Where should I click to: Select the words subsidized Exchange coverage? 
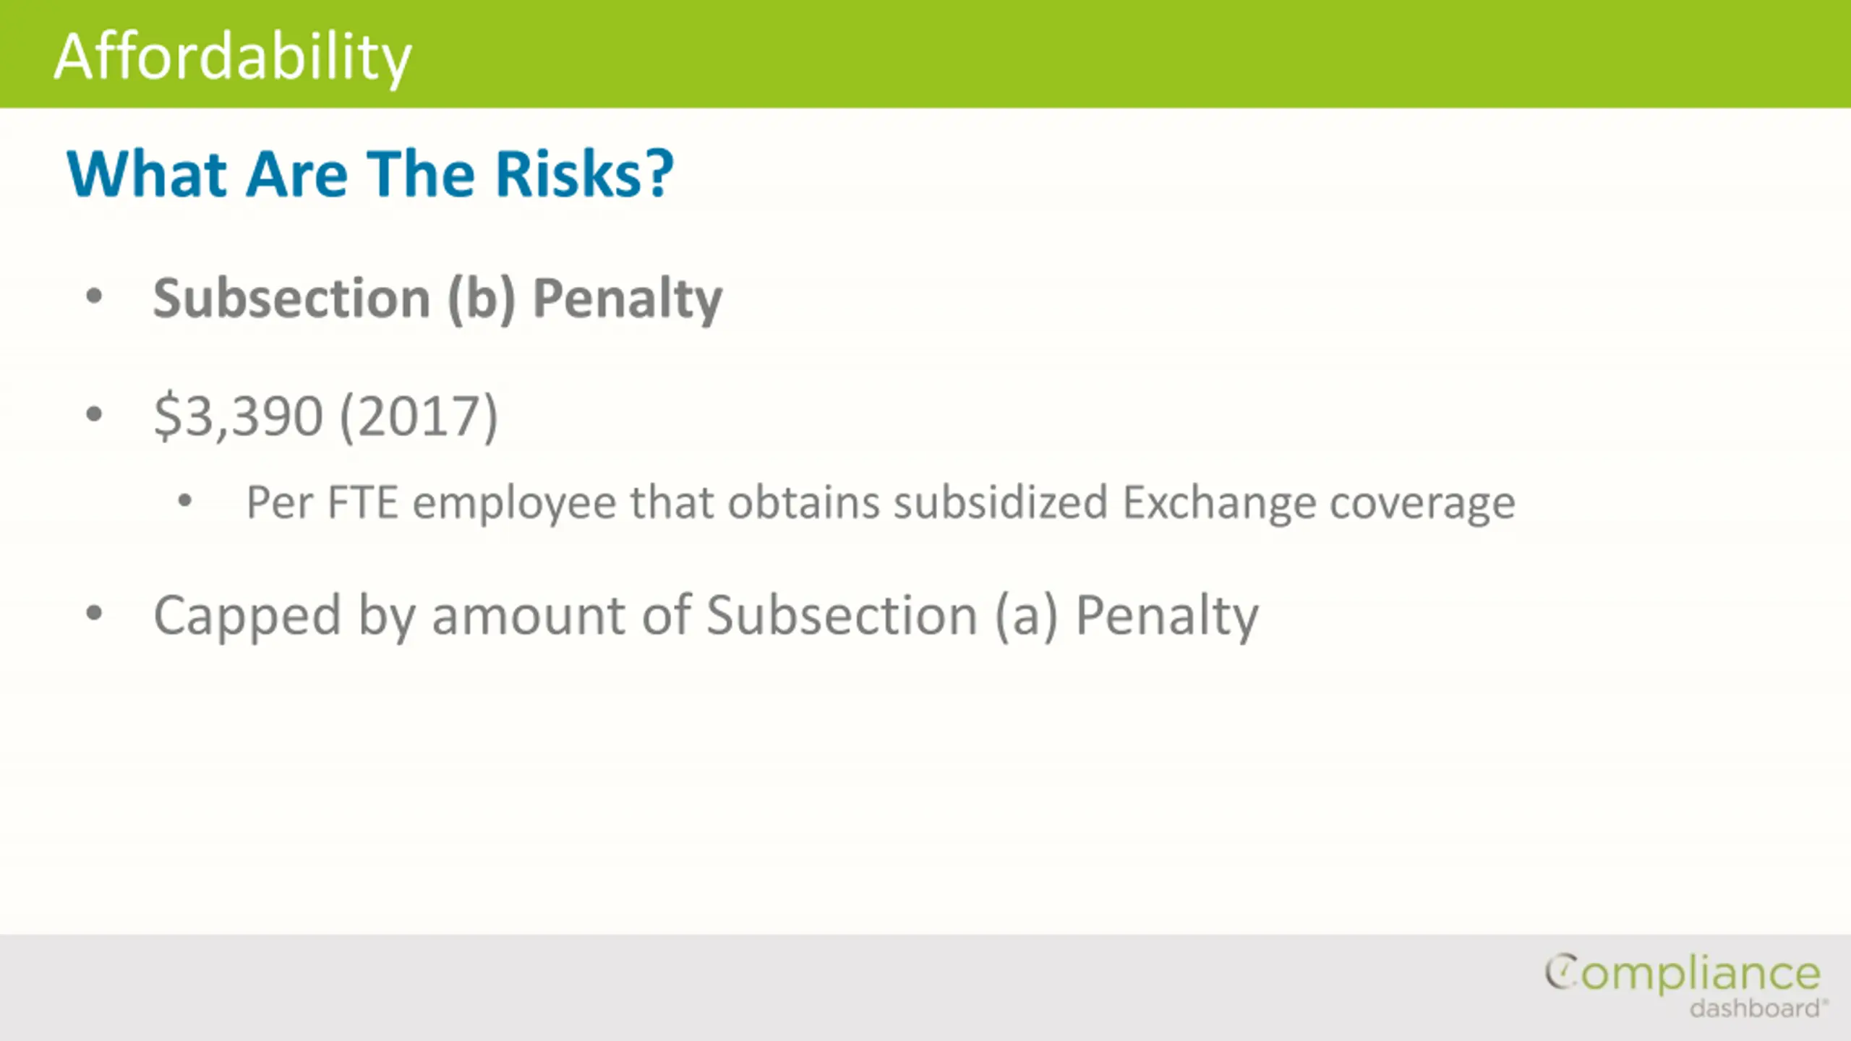click(x=1204, y=502)
